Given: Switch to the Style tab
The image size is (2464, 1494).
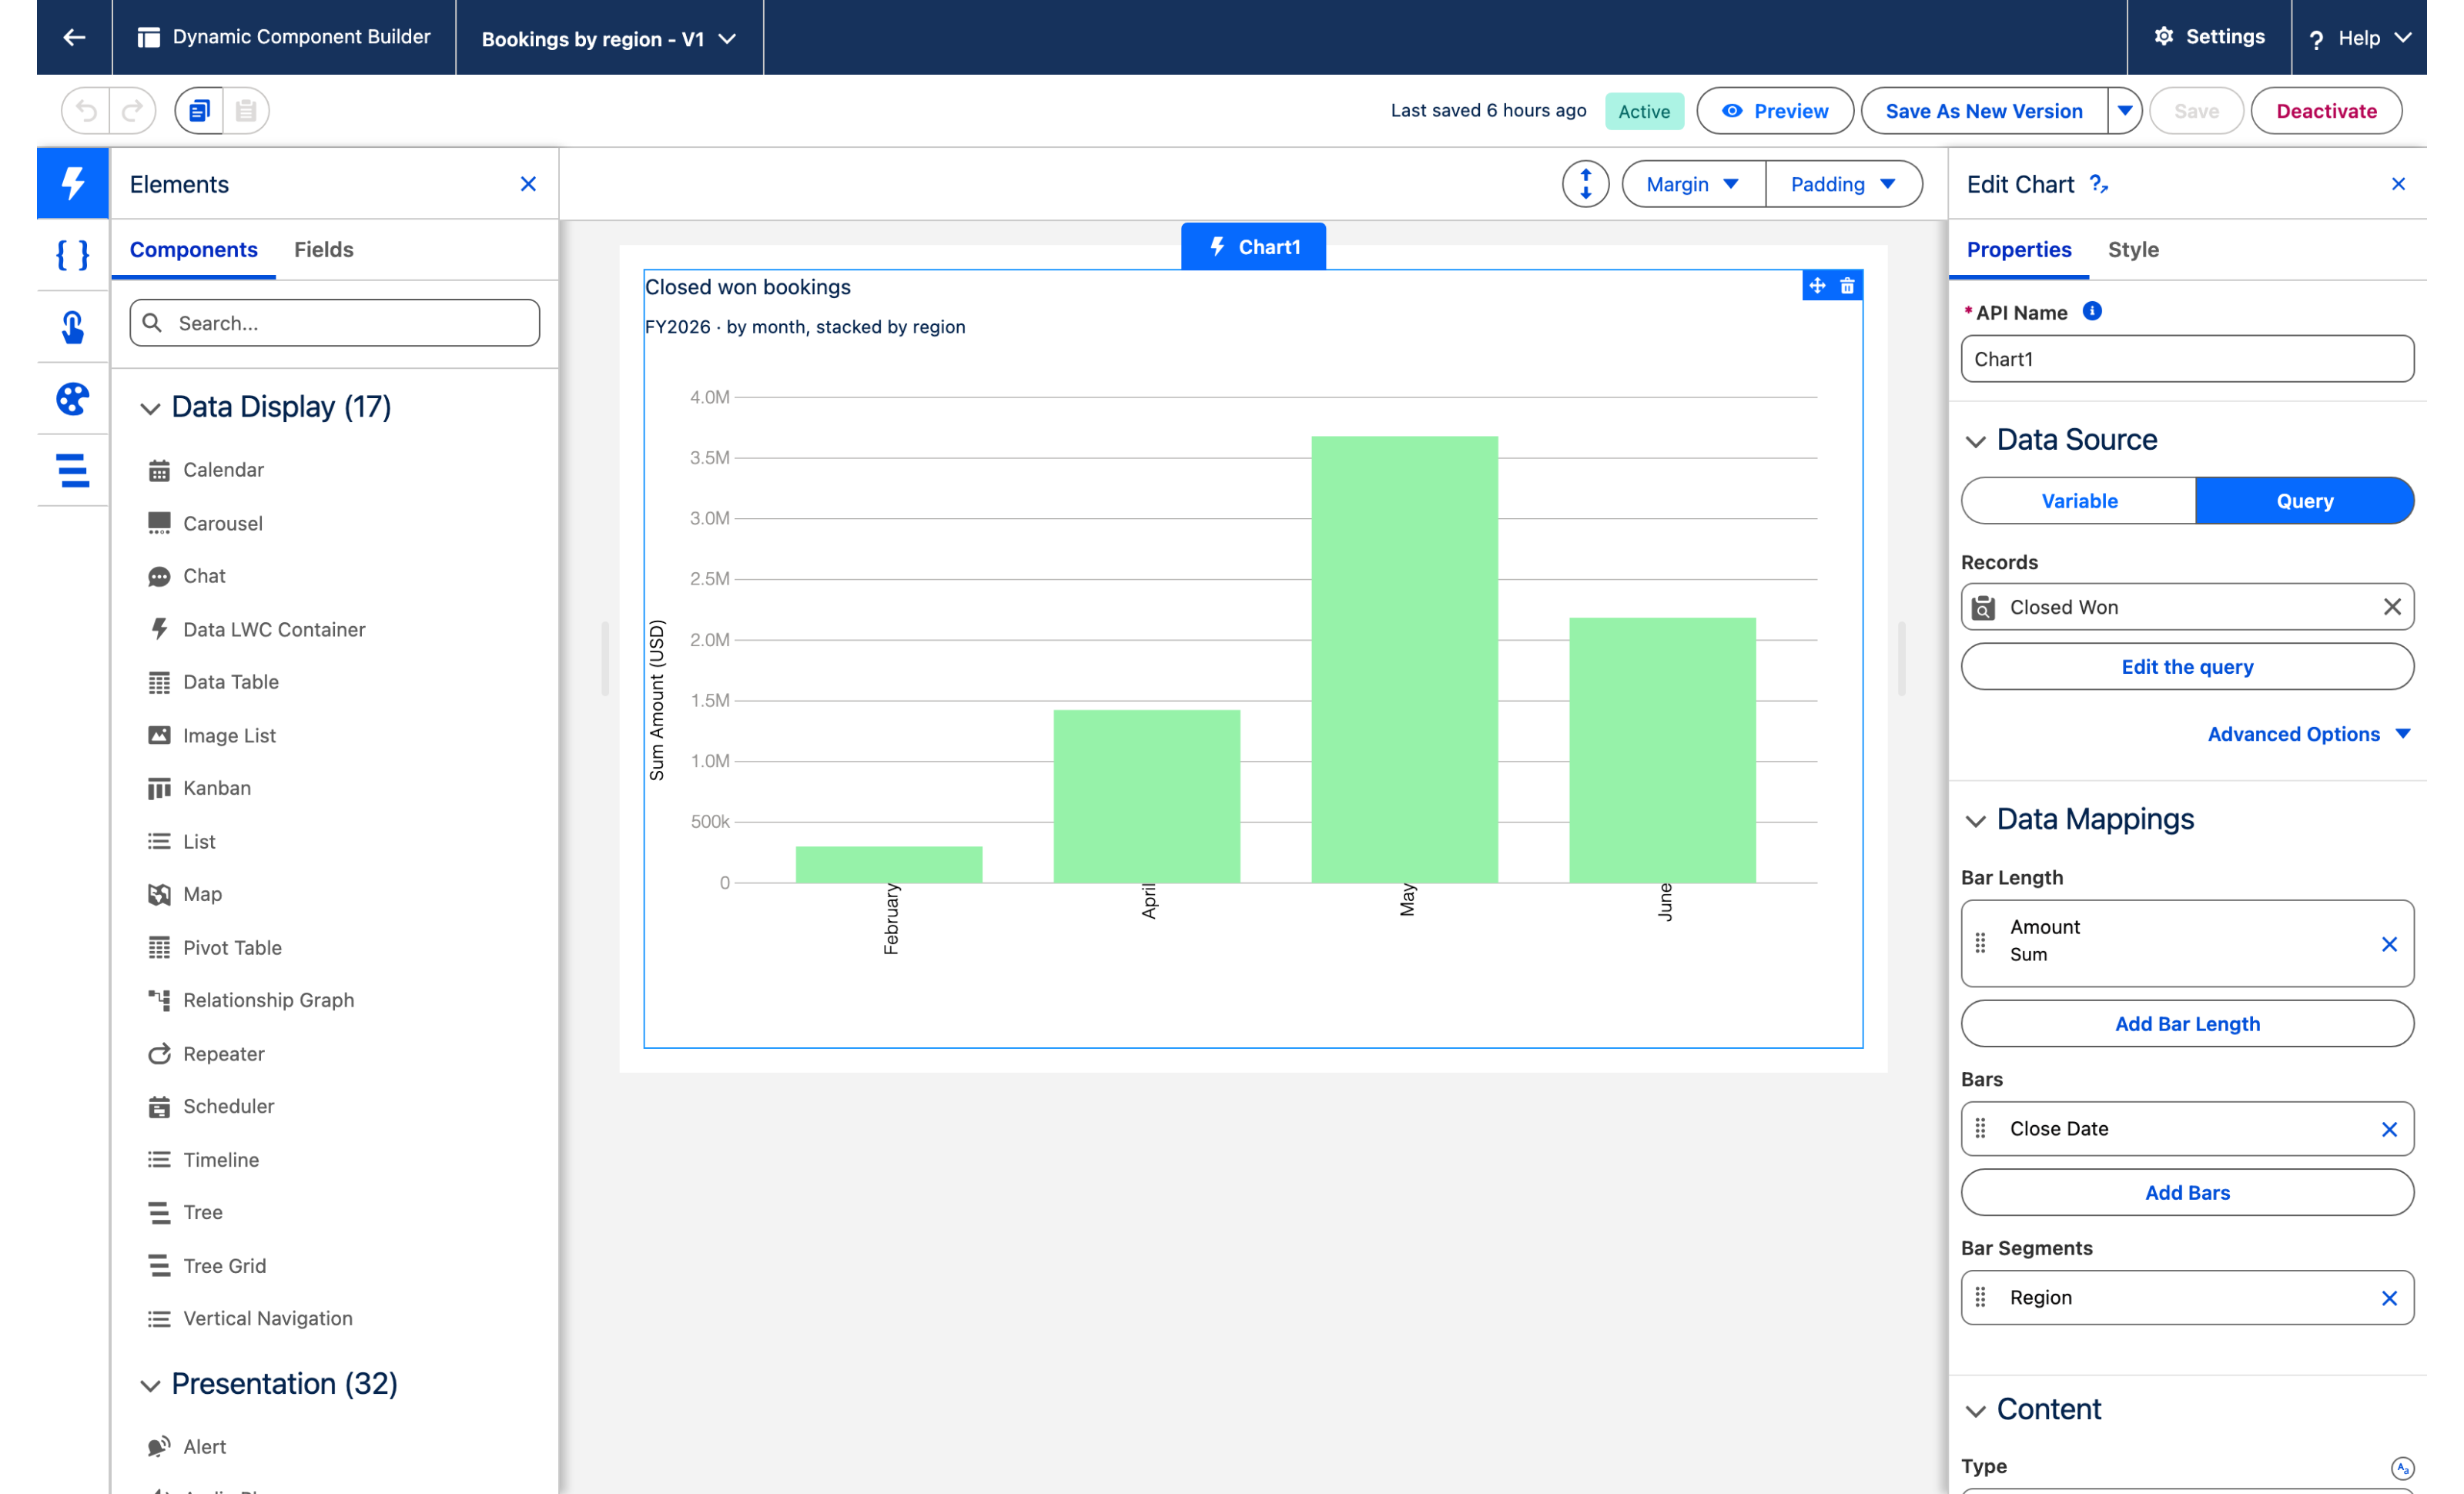Looking at the screenshot, I should click(2133, 250).
